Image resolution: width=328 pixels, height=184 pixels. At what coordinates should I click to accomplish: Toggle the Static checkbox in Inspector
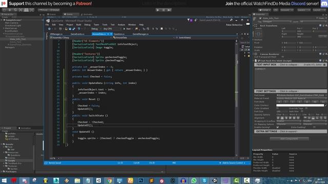[318, 18]
